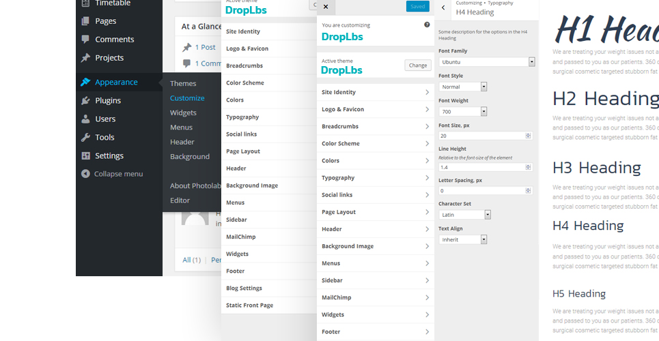Click the Plugins plug icon

85,100
